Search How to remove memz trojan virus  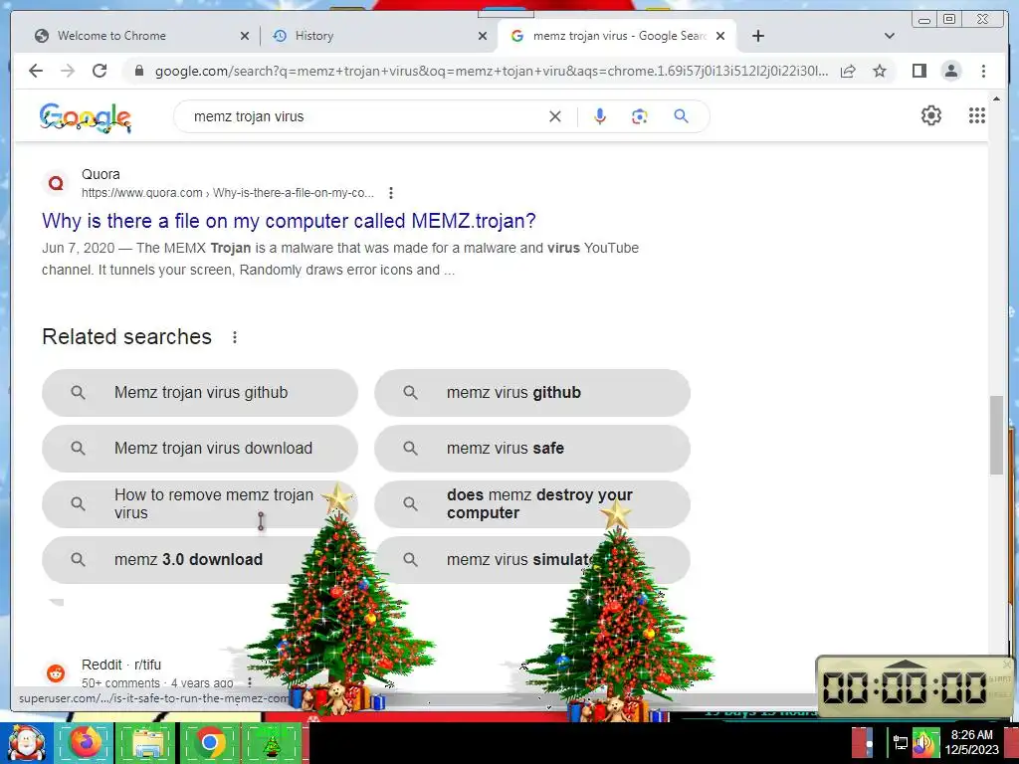[199, 504]
